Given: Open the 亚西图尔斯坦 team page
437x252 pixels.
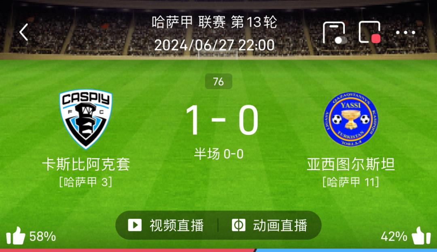Looking at the screenshot, I should point(351,164).
